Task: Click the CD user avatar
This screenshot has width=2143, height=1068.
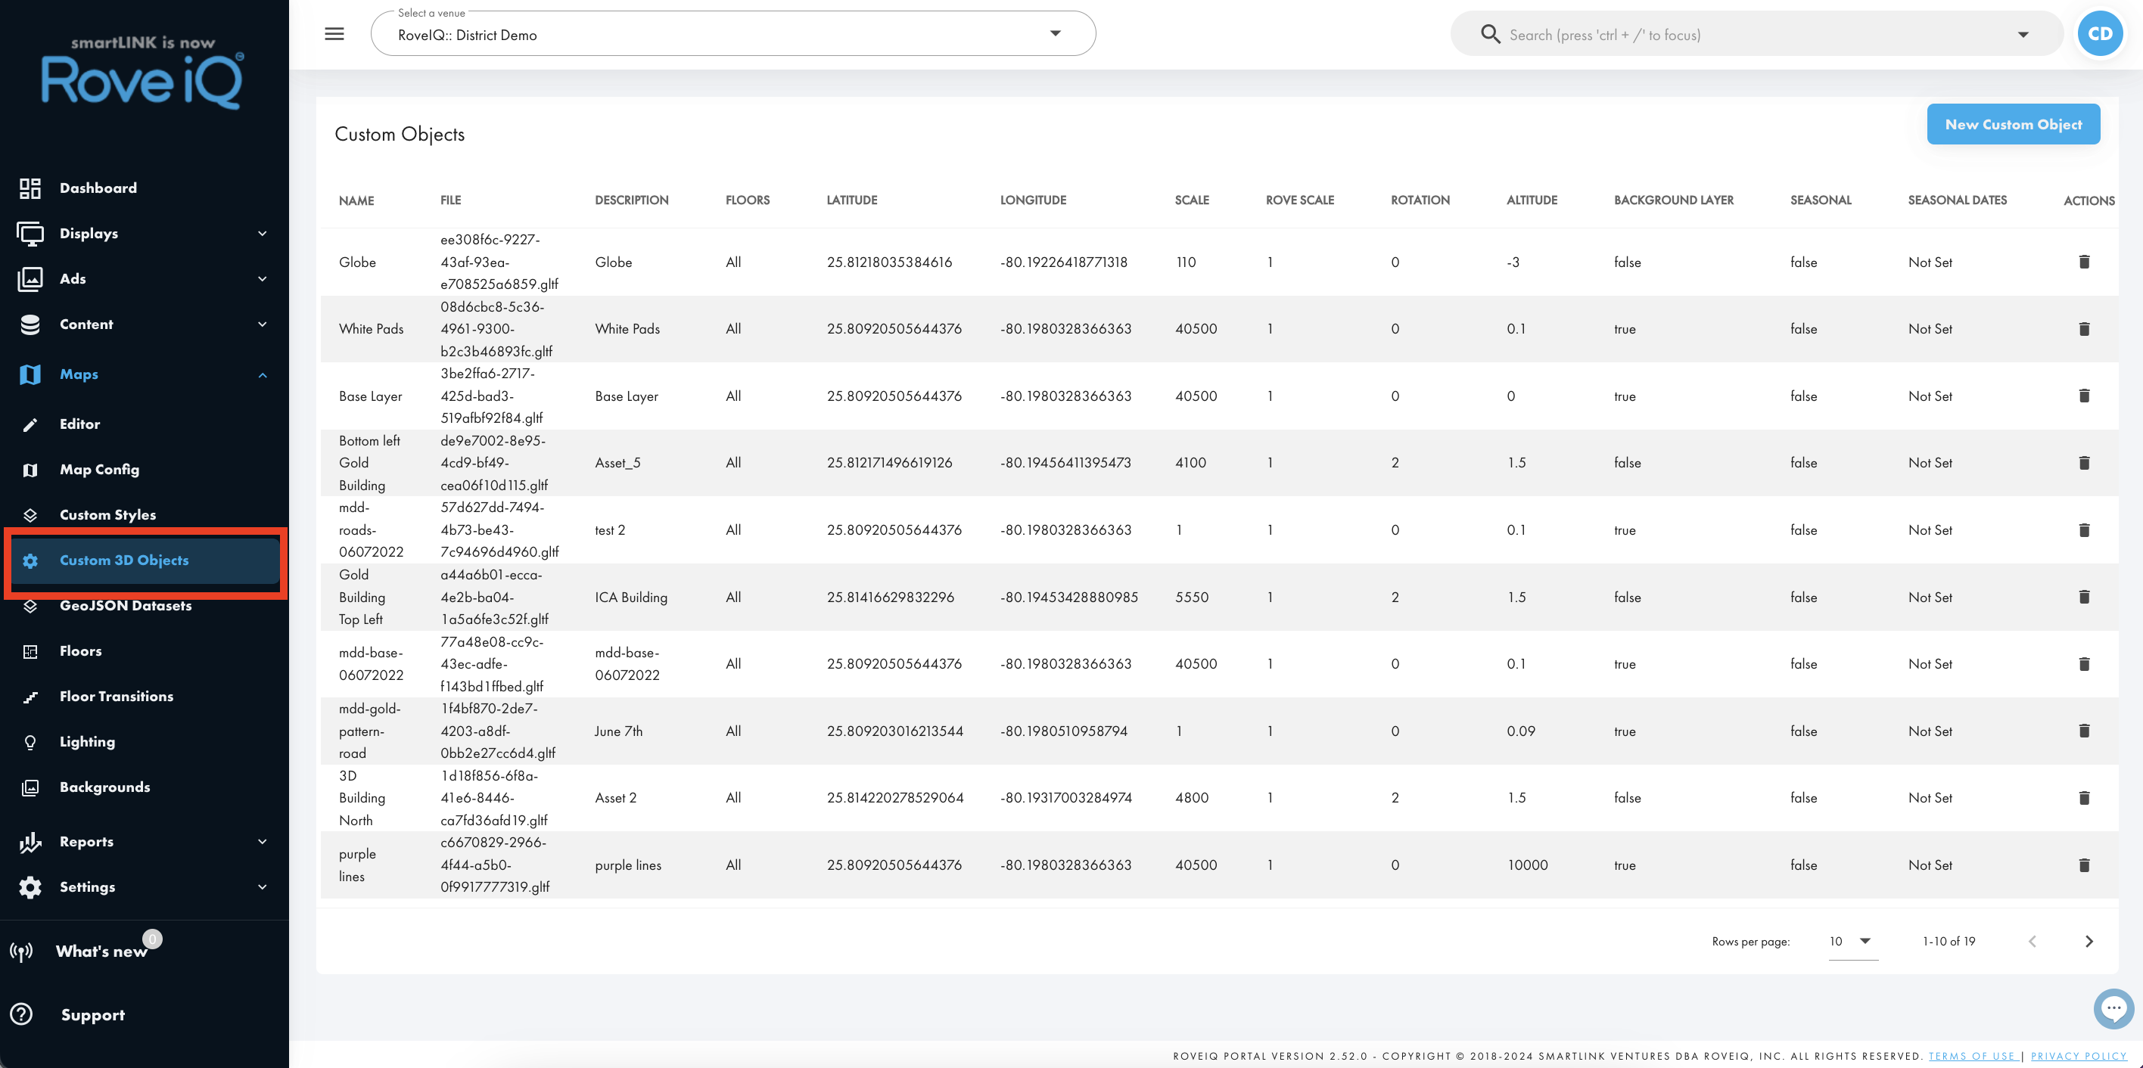Action: (x=2100, y=34)
